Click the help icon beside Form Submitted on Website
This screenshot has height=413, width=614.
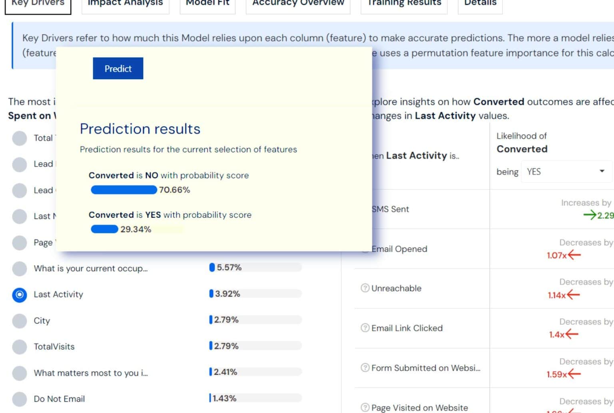(x=364, y=368)
